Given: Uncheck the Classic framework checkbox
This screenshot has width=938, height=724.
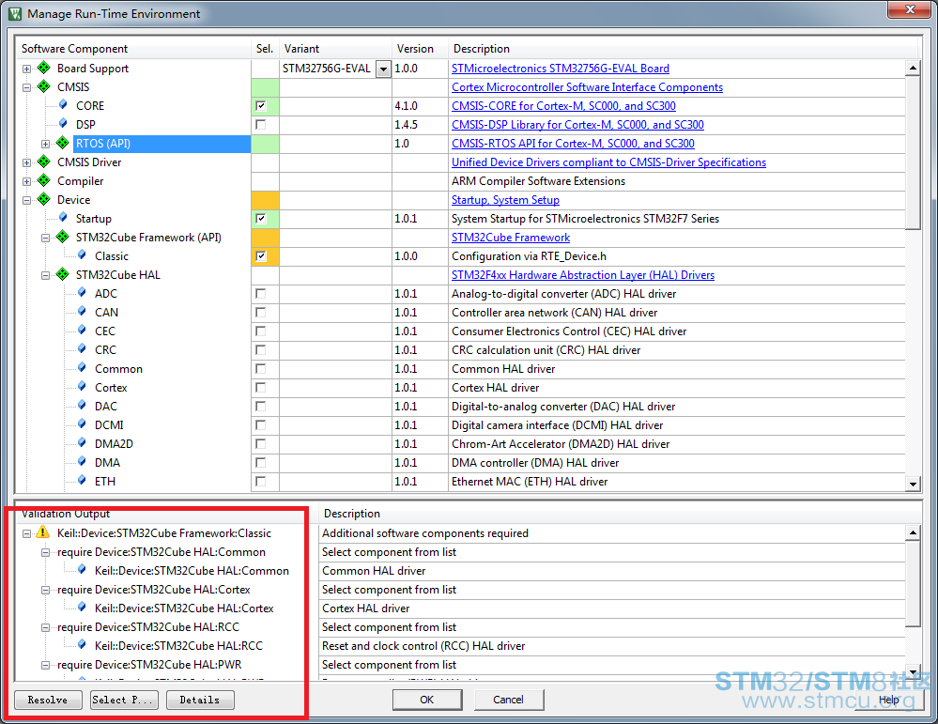Looking at the screenshot, I should (261, 256).
